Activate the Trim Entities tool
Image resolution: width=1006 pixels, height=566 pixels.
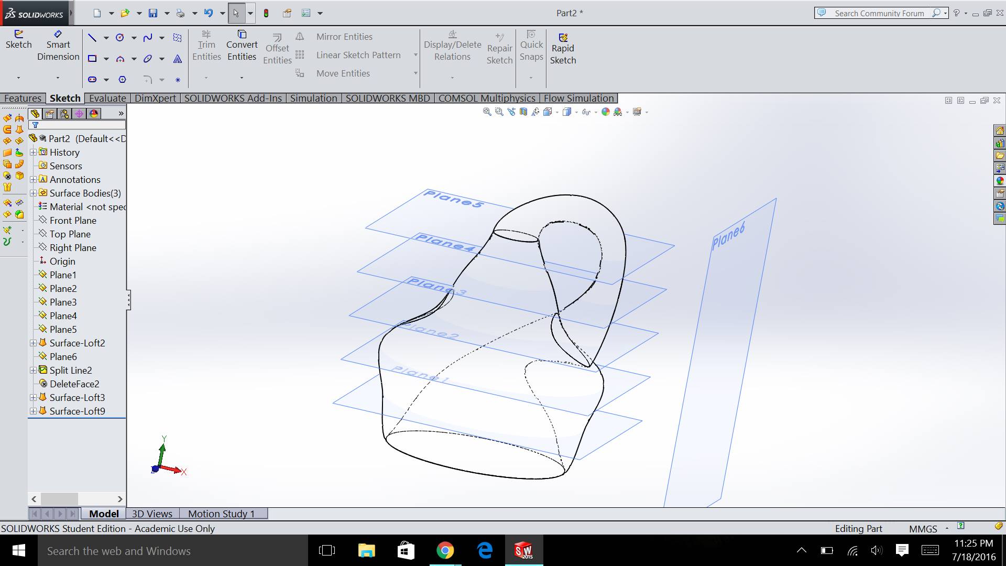[x=206, y=47]
